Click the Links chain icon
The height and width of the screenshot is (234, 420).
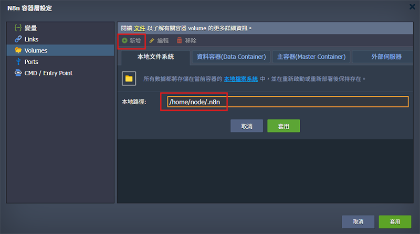pos(18,39)
